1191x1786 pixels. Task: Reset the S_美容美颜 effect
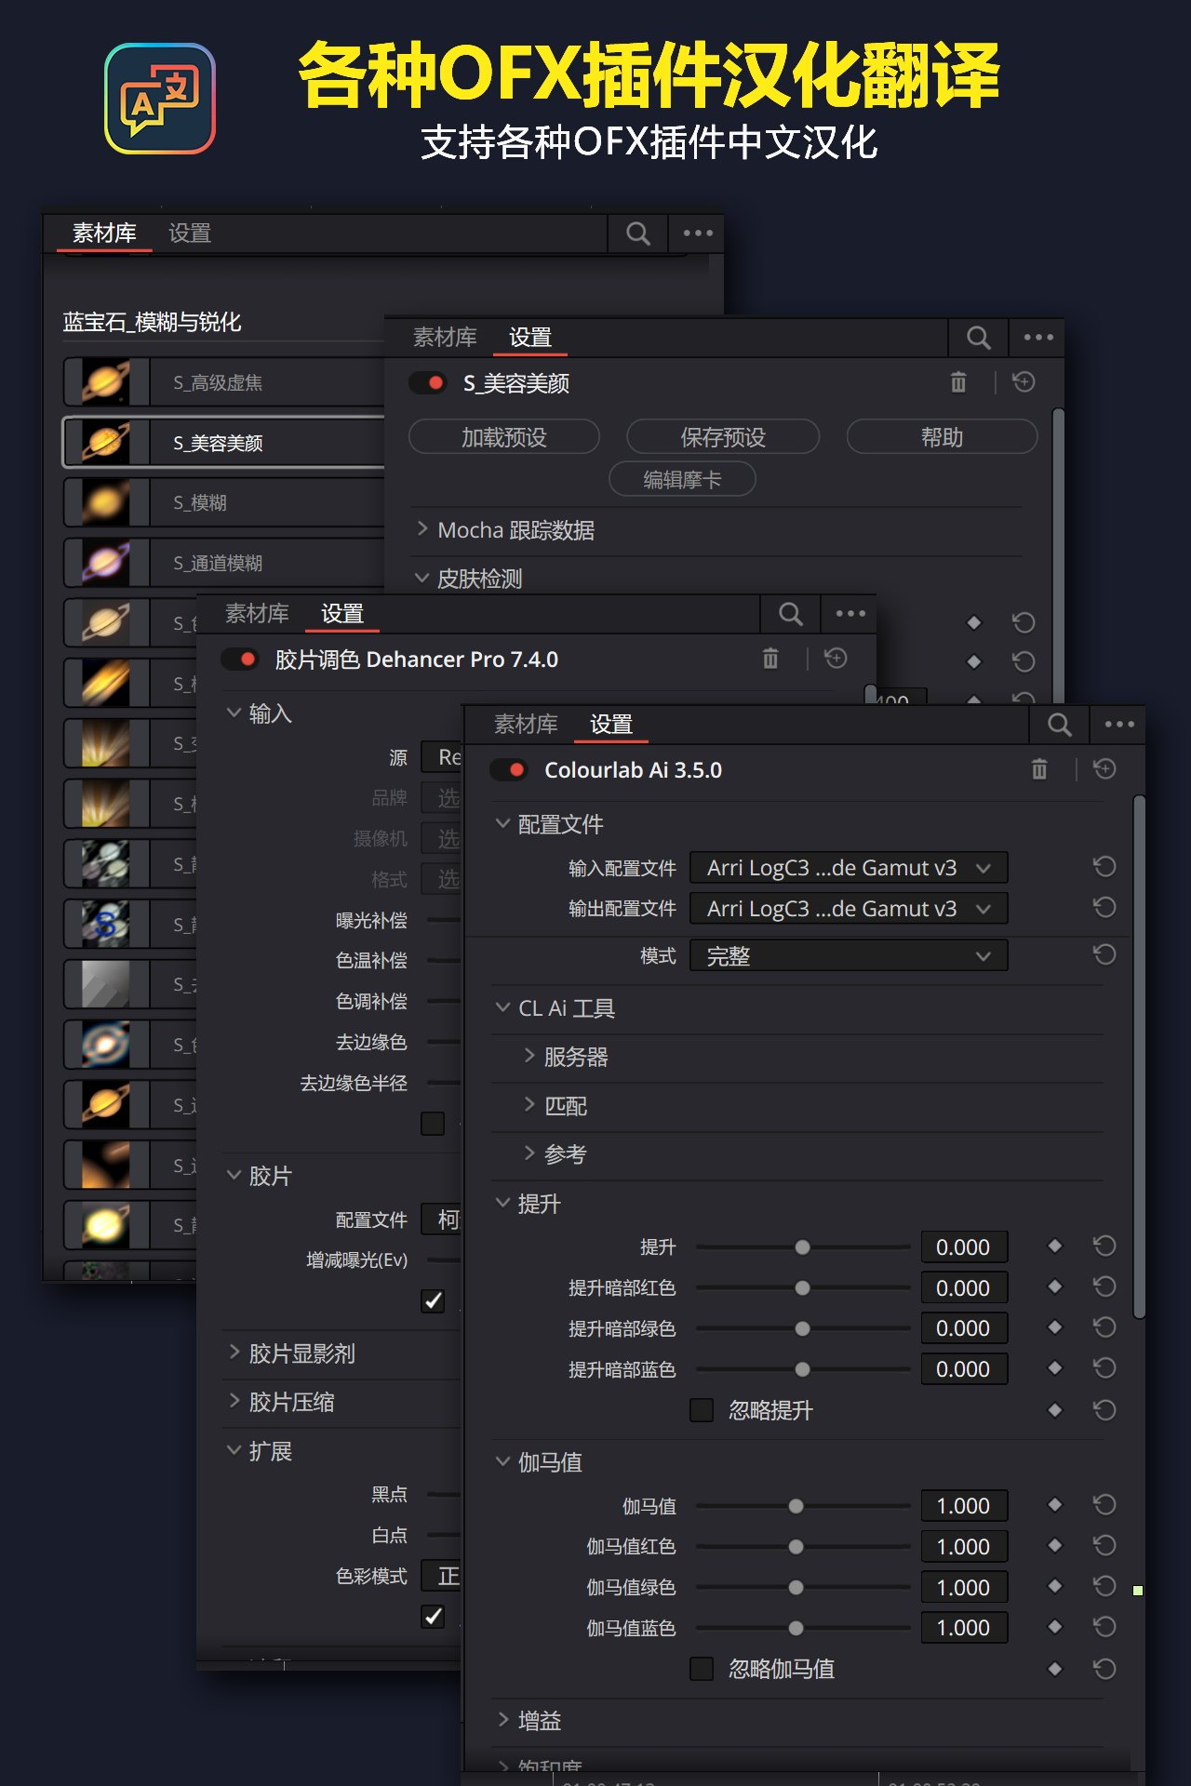pyautogui.click(x=1024, y=382)
